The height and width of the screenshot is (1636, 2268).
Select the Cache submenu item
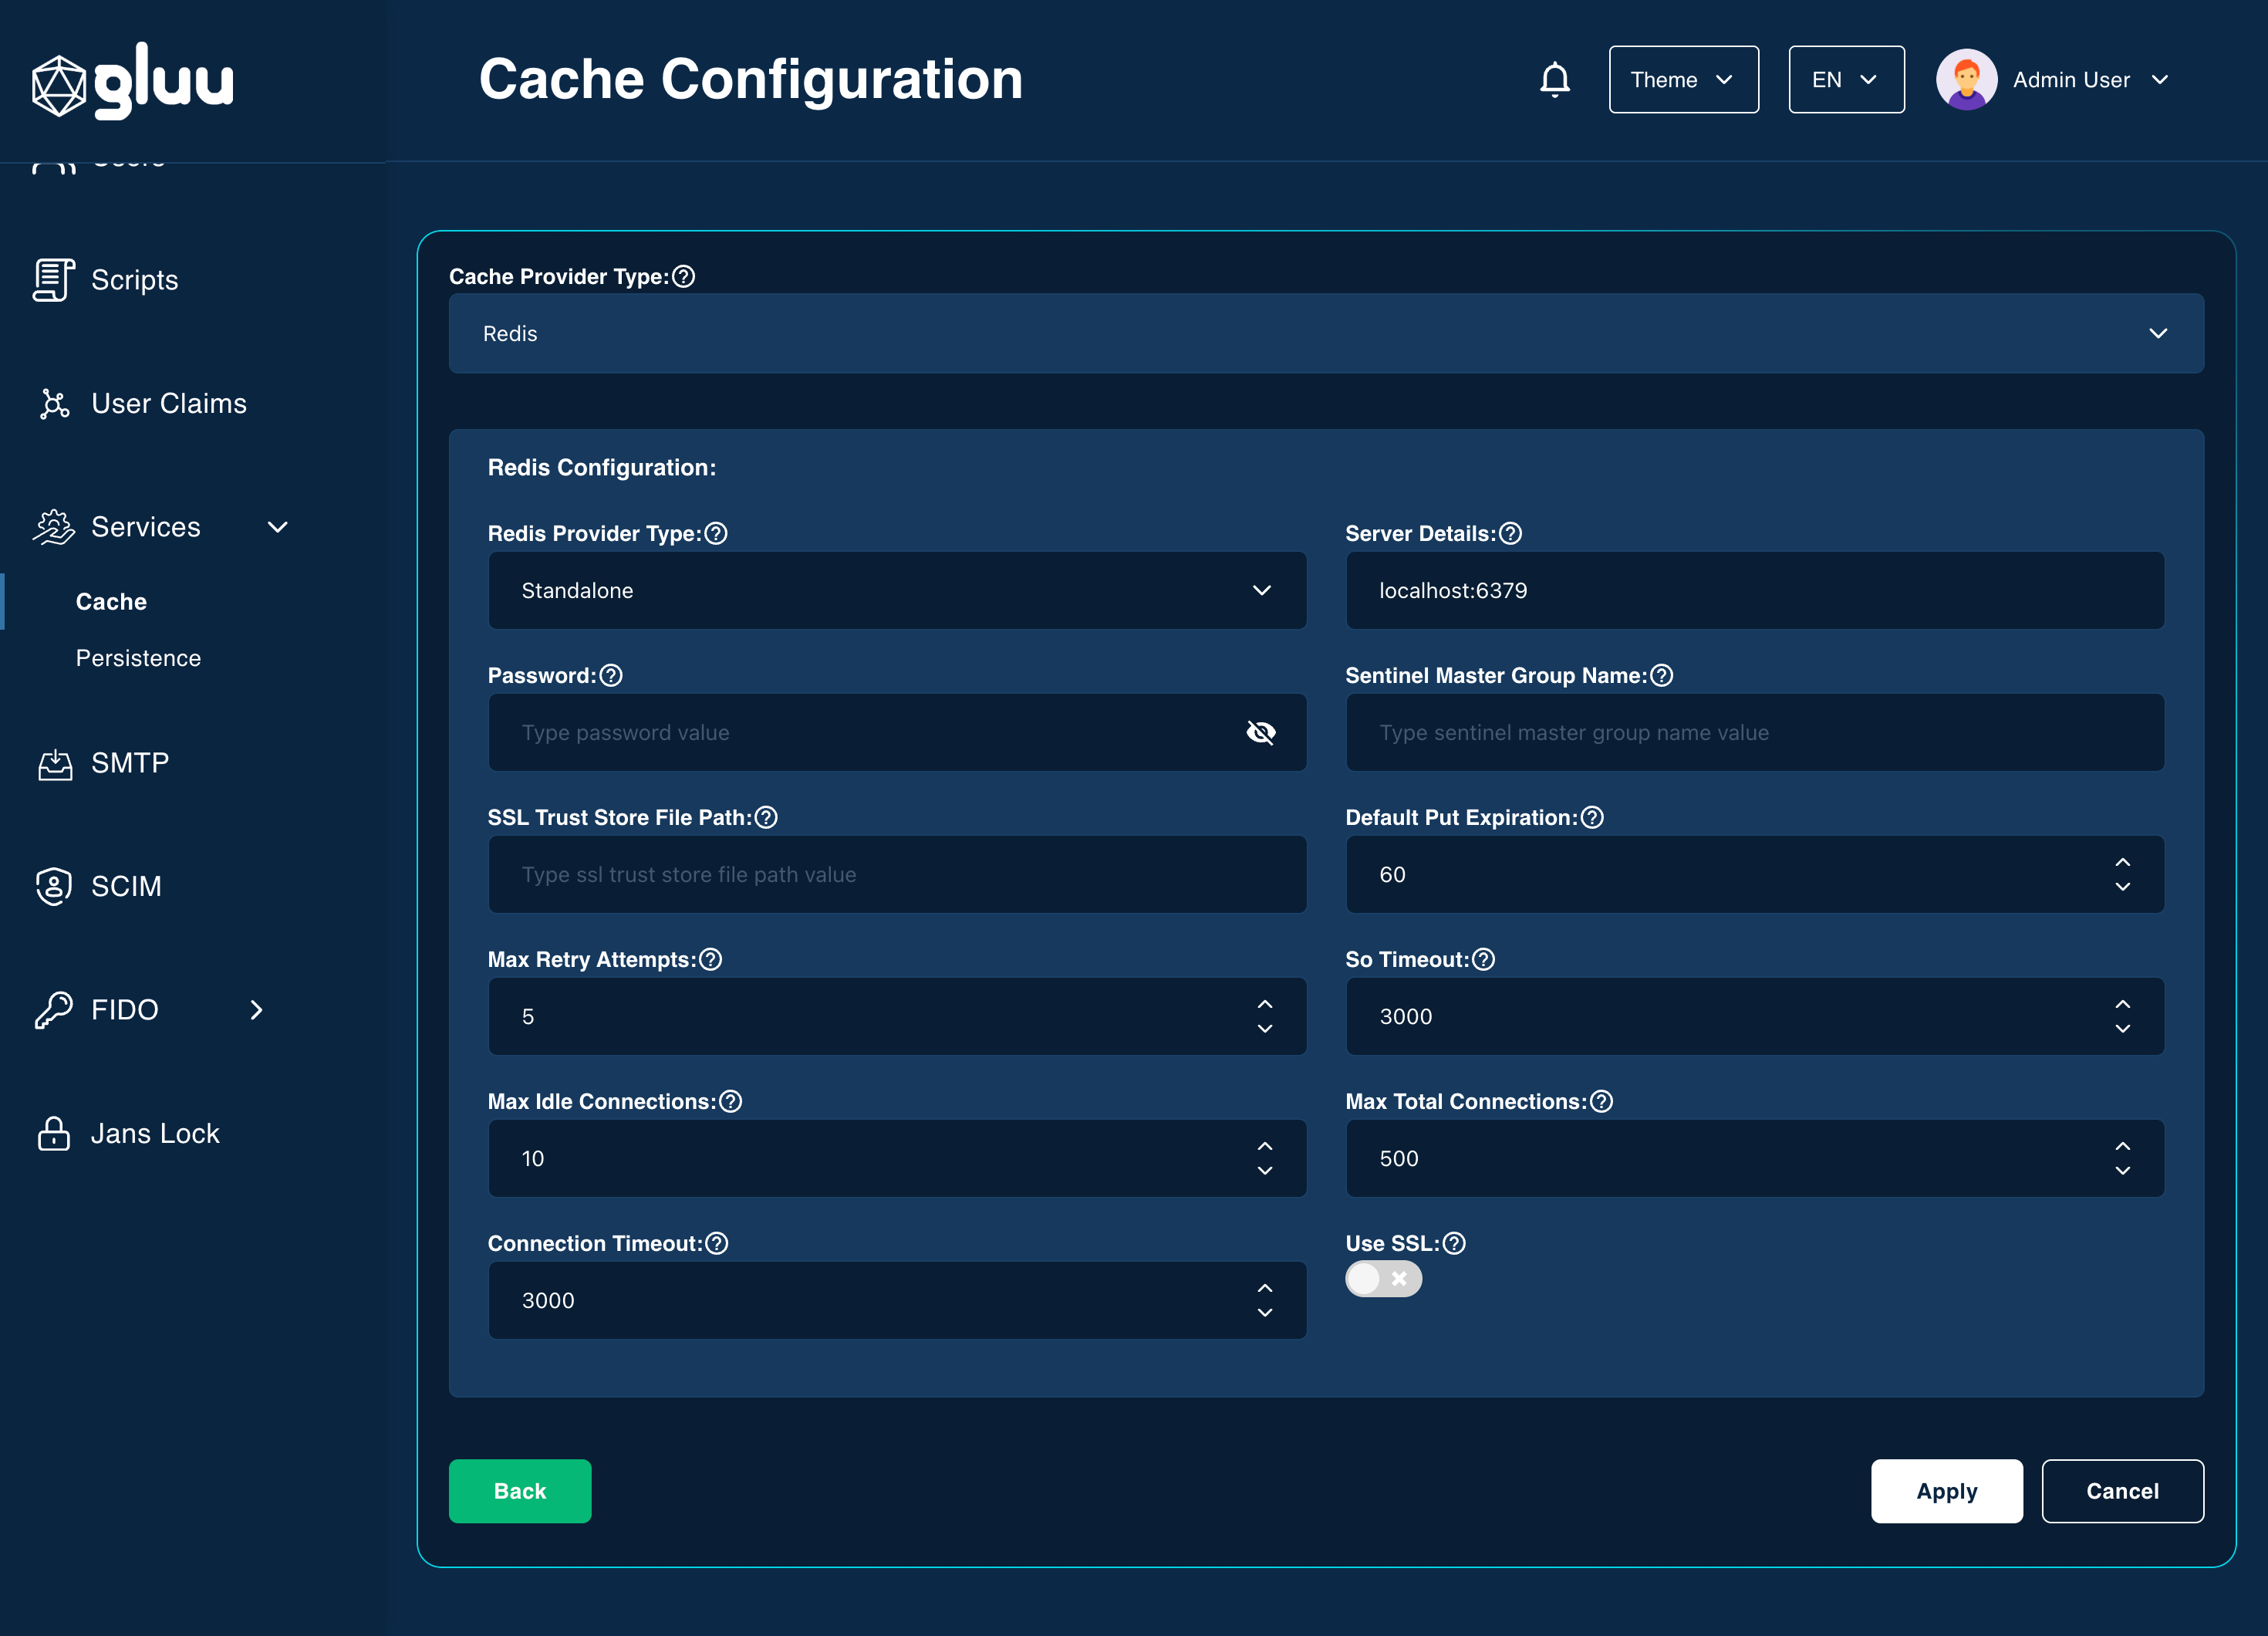pyautogui.click(x=111, y=601)
